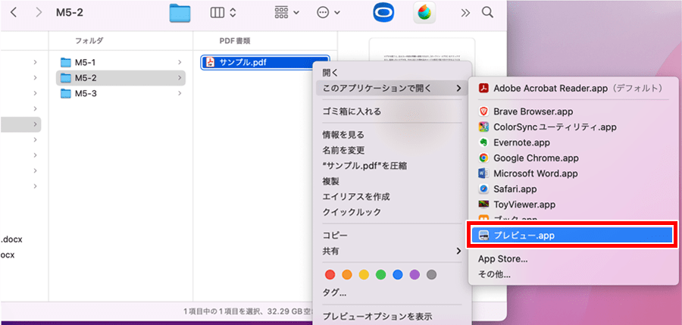
Task: Apply the blue tag color
Action: (x=398, y=274)
